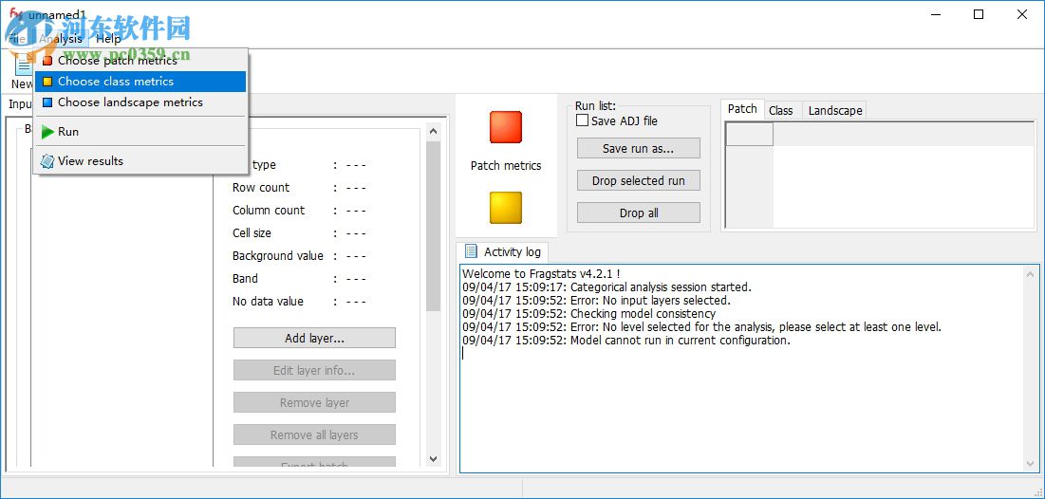1045x499 pixels.
Task: Click the Save run as... button
Action: (x=639, y=149)
